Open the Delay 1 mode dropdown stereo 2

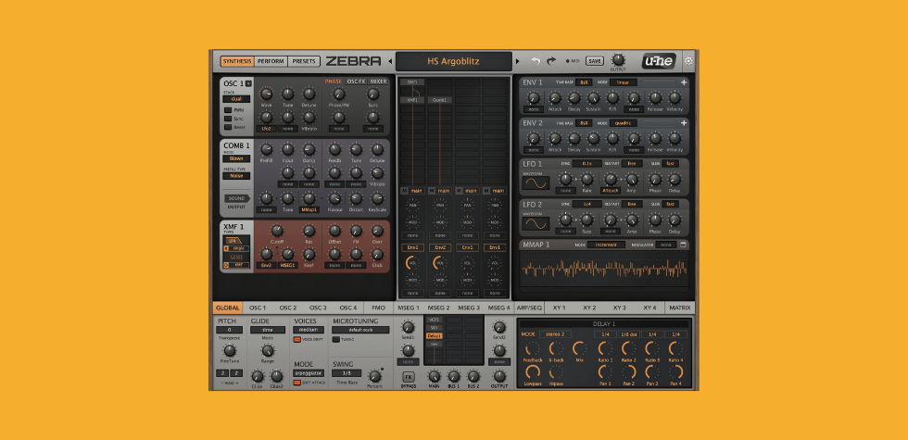tap(556, 333)
